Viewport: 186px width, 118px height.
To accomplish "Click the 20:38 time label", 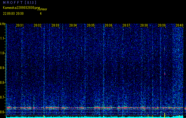I will (x=144, y=25).
